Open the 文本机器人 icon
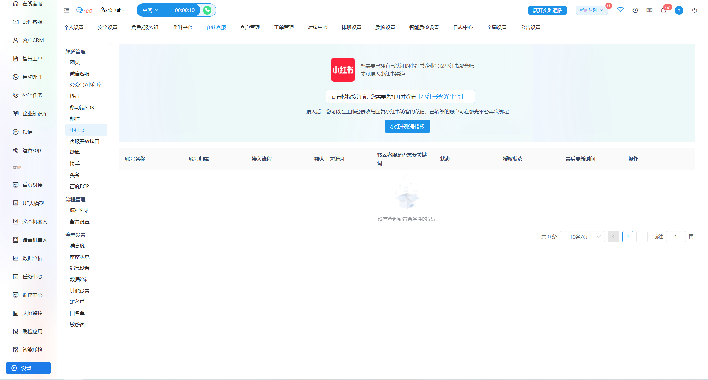Viewport: 708px width, 380px height. 15,222
